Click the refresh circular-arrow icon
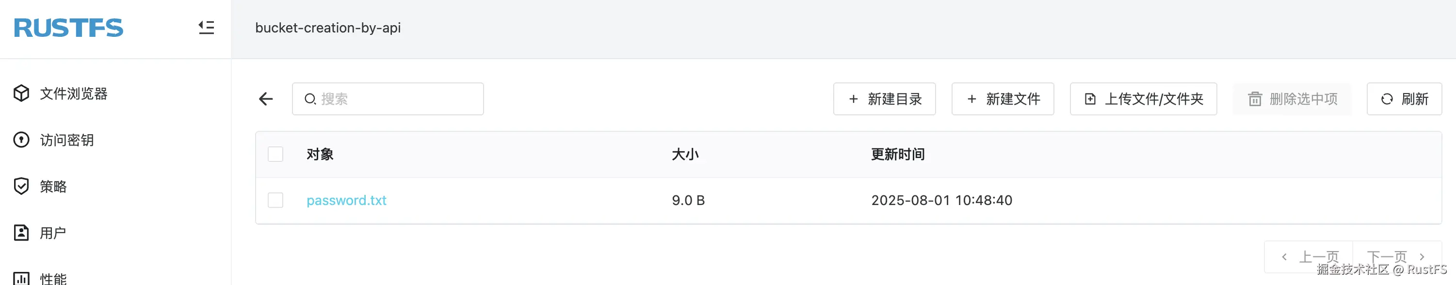Screen dimensions: 1456x285 pos(1386,99)
